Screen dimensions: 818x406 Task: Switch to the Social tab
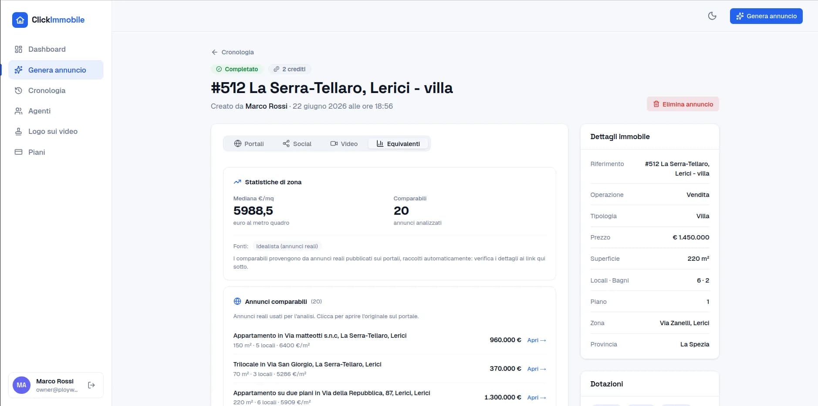(x=297, y=144)
